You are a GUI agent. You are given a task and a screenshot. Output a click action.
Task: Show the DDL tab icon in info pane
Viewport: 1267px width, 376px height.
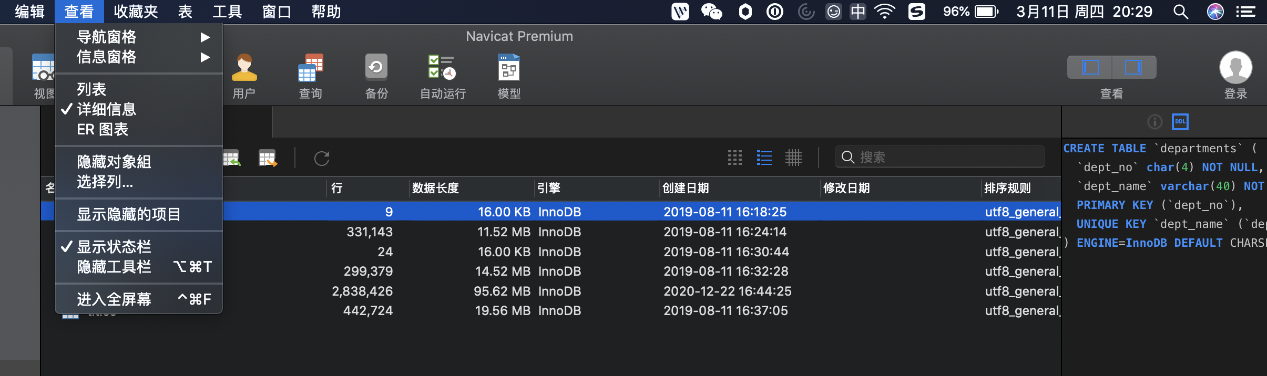1180,122
